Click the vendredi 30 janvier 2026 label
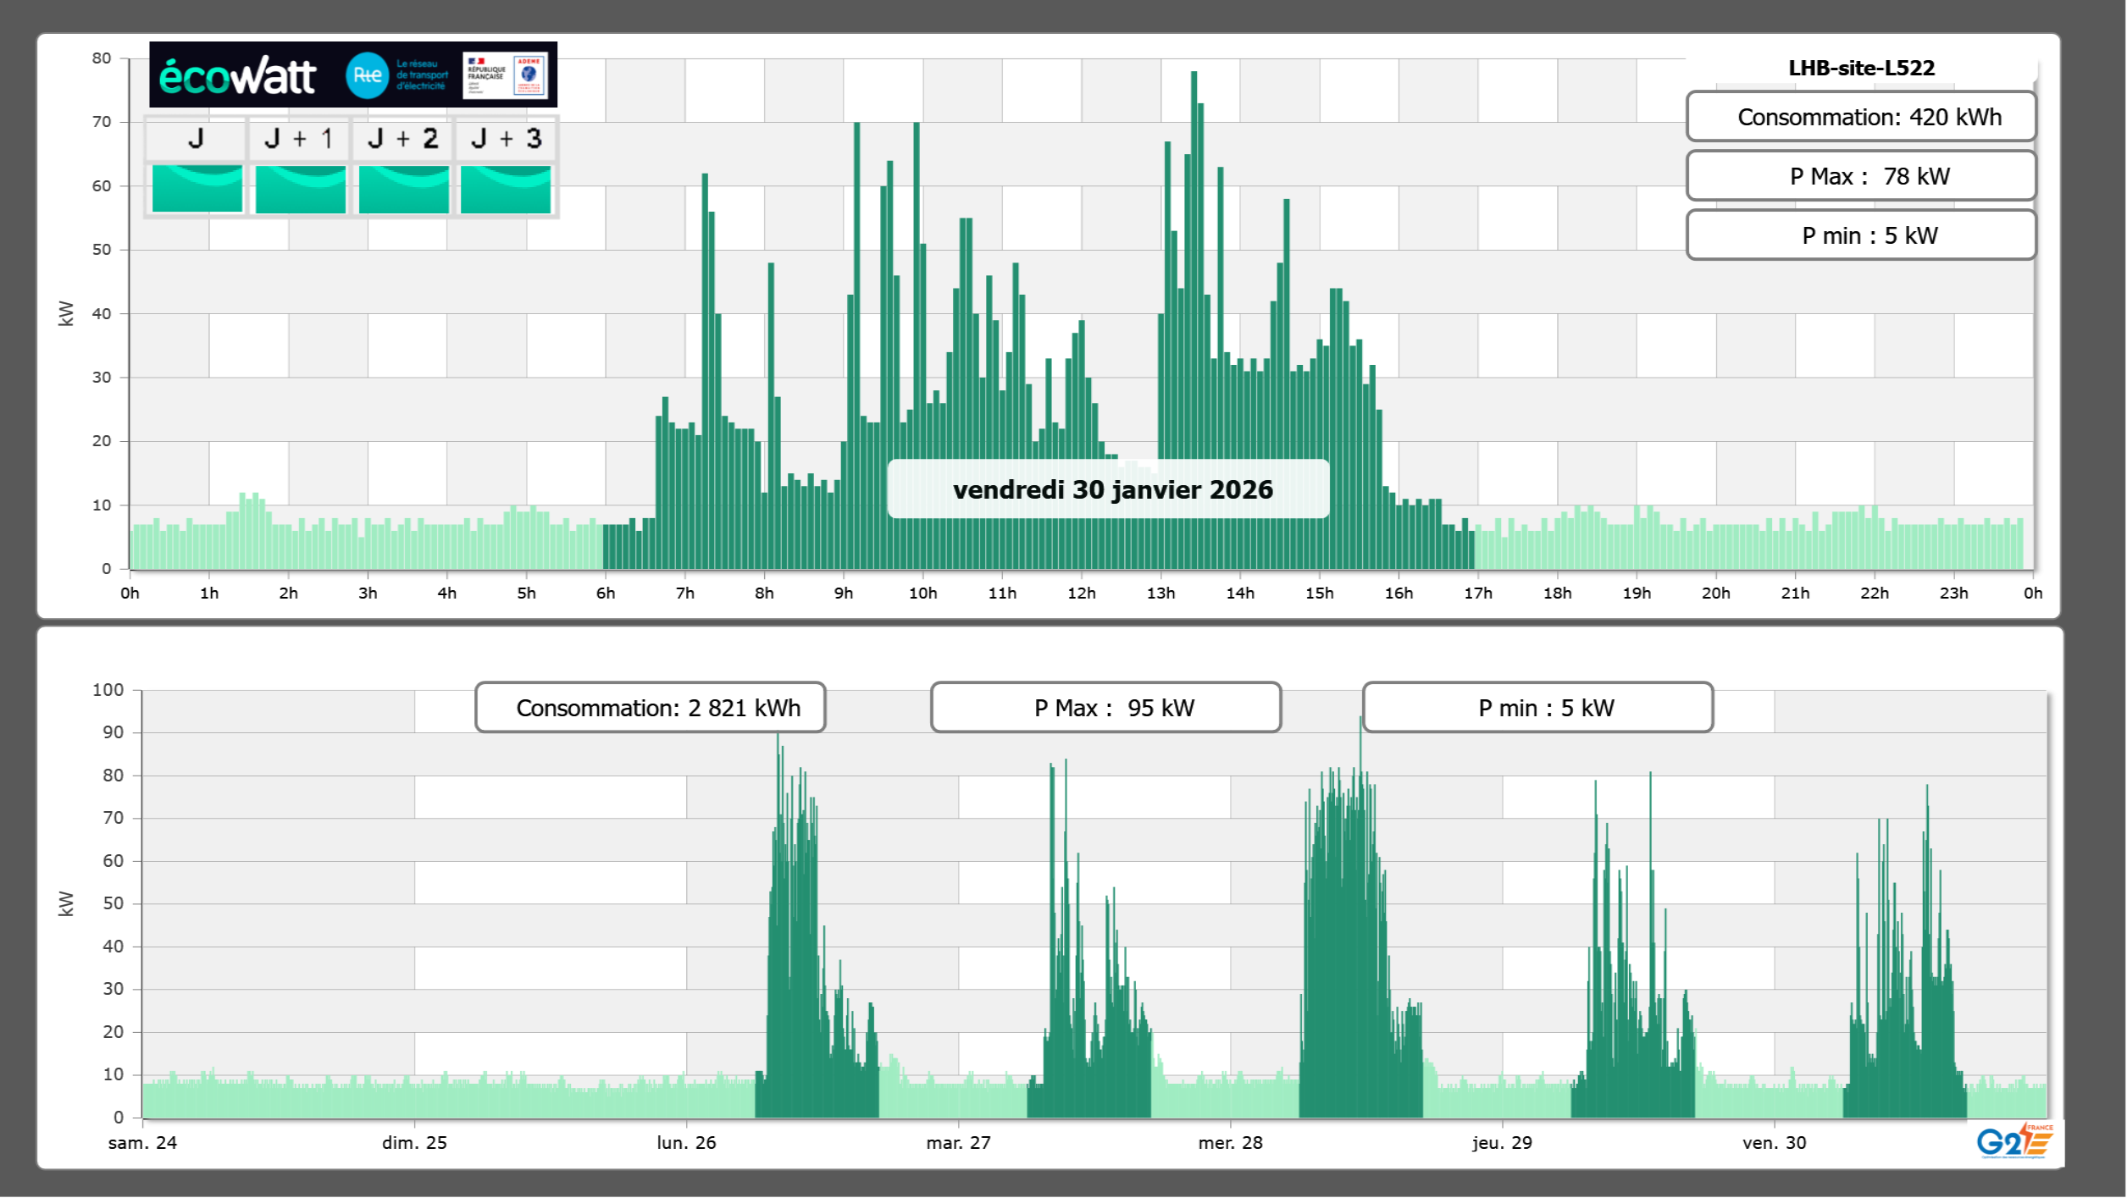The image size is (2127, 1198). click(x=1112, y=489)
